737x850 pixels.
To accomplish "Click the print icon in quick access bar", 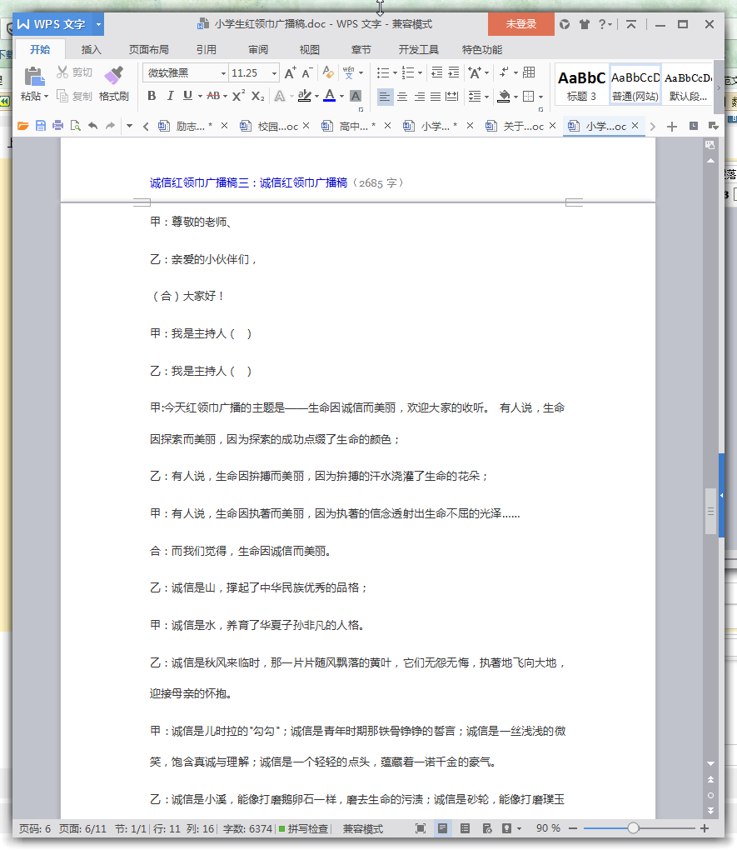I will click(58, 127).
